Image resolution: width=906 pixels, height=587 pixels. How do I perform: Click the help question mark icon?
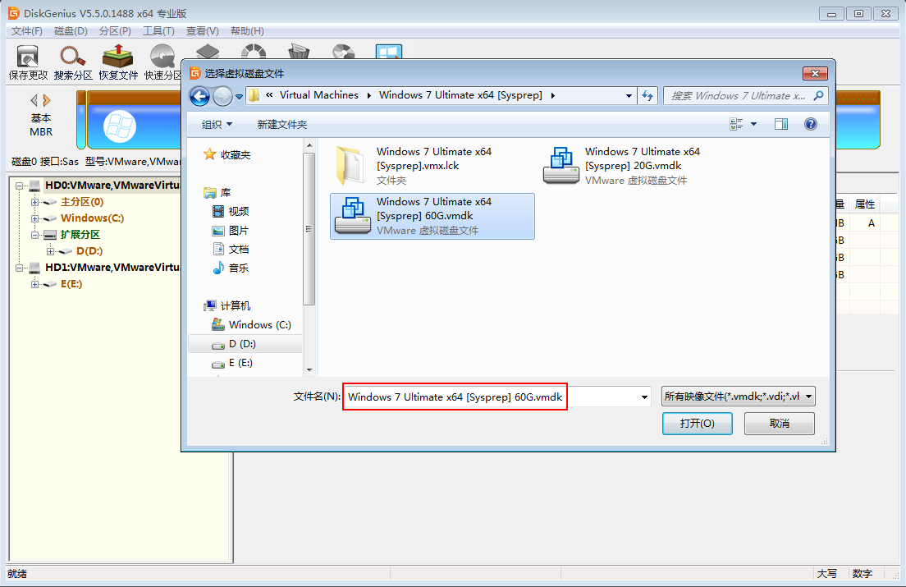click(811, 124)
